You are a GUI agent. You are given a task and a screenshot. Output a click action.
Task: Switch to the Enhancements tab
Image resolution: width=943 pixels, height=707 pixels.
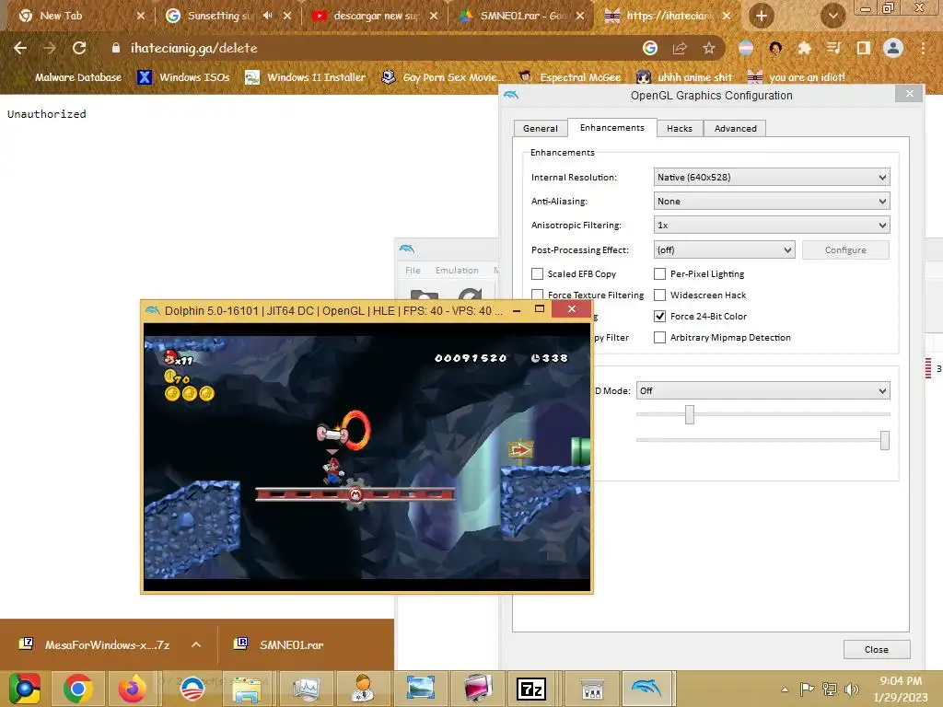pyautogui.click(x=611, y=127)
